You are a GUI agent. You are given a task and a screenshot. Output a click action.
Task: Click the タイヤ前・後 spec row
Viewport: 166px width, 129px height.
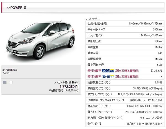pyautogui.click(x=125, y=123)
